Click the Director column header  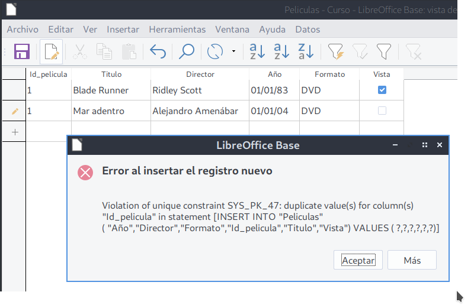click(x=200, y=74)
